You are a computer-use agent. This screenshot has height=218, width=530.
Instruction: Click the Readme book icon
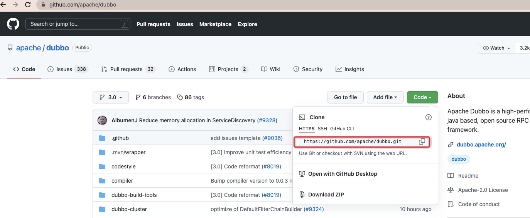[451, 176]
